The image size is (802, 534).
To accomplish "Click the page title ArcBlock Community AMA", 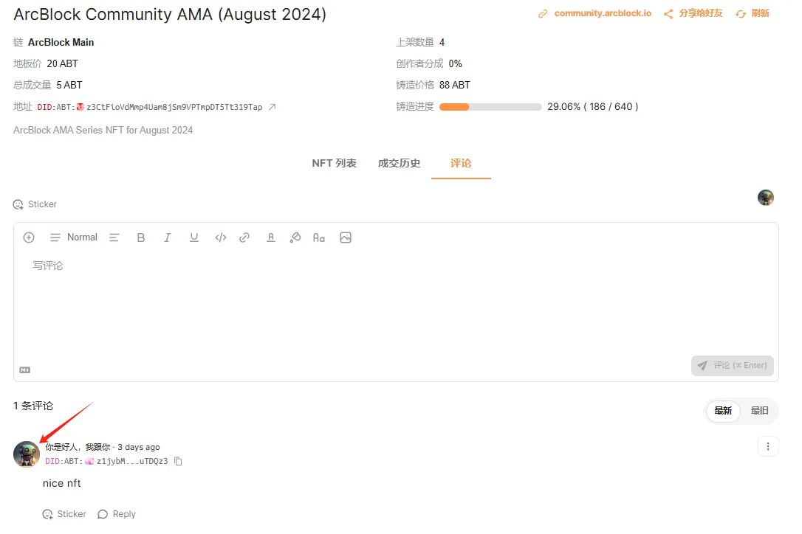I will pos(170,14).
